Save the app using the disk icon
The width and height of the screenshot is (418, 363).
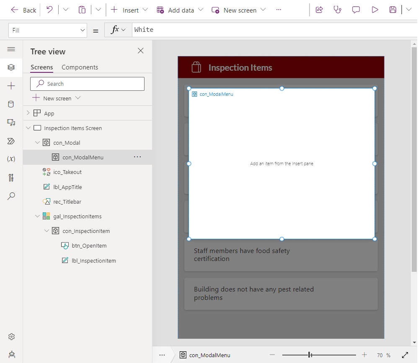(x=393, y=10)
